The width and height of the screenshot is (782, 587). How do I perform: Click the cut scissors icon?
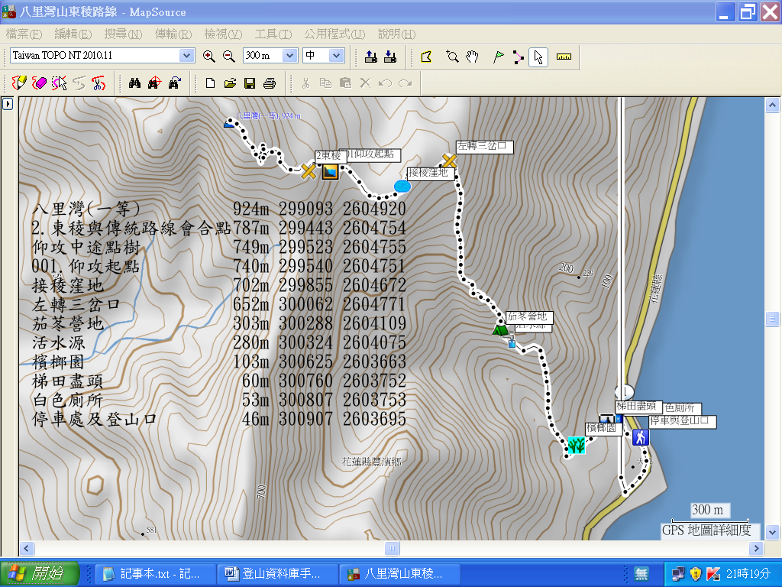[305, 83]
